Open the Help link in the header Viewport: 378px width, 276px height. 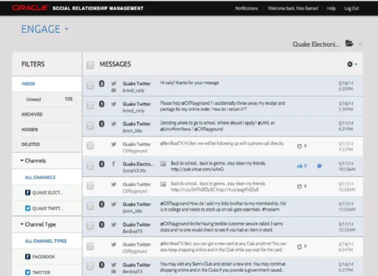(x=331, y=8)
